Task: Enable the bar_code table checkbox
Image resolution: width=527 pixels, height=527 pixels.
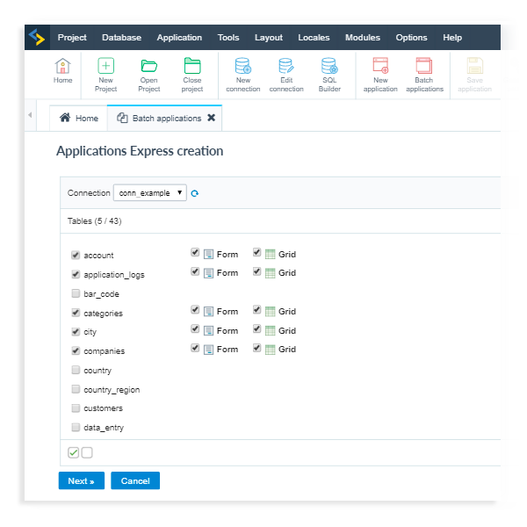Action: (x=76, y=294)
